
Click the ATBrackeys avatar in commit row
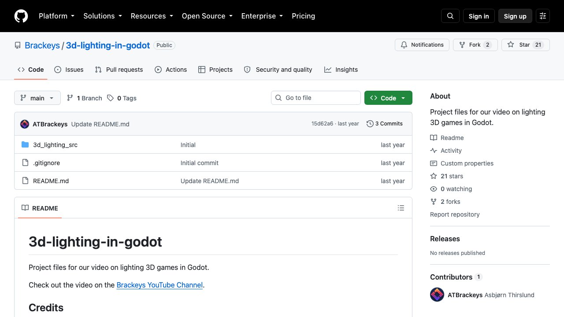click(25, 124)
